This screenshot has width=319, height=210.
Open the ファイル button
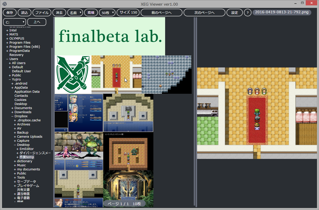click(x=42, y=13)
